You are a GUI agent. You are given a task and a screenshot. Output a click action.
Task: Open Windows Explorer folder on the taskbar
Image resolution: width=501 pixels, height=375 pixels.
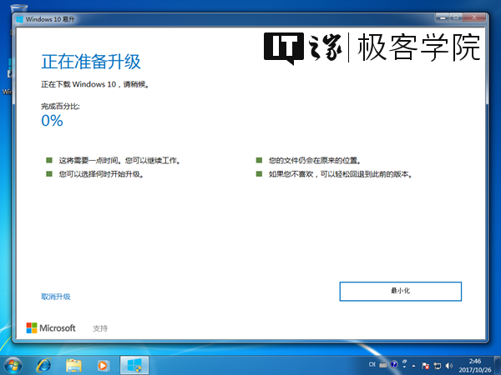tap(73, 366)
